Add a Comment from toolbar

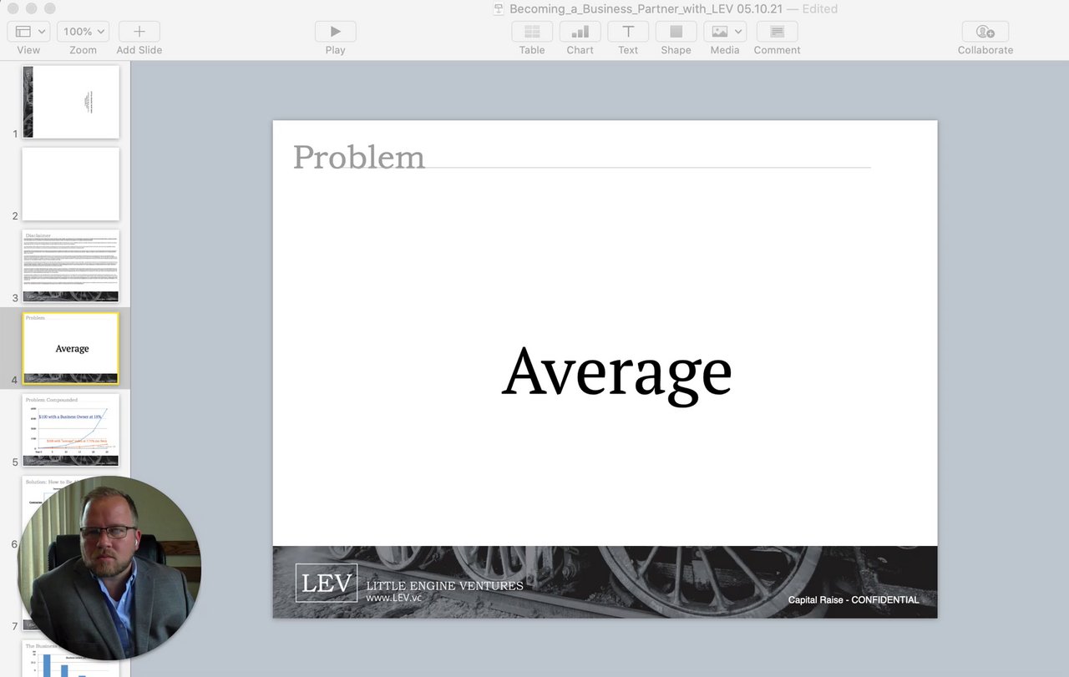pos(777,32)
